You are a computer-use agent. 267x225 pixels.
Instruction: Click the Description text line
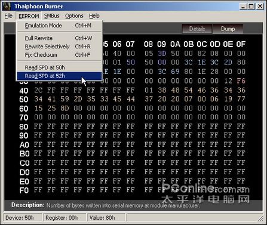click(106, 205)
